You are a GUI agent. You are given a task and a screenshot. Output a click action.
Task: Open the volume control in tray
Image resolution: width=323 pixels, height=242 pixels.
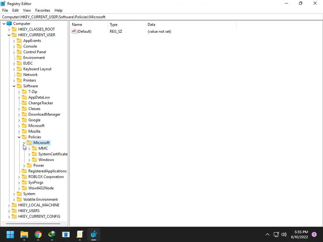click(284, 234)
